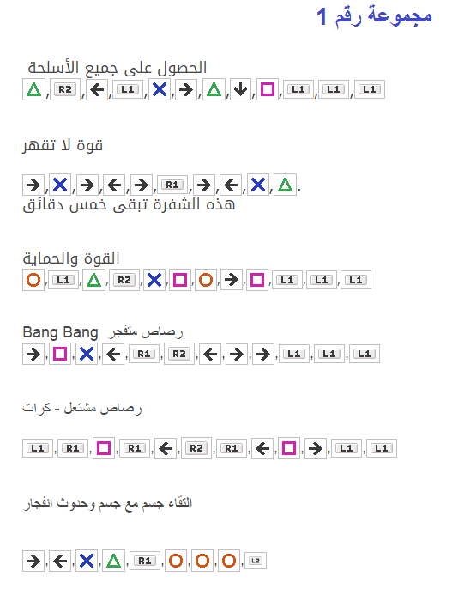This screenshot has height=601, width=452.
Task: Click the R2 icon in the fifth code row
Action: (196, 448)
